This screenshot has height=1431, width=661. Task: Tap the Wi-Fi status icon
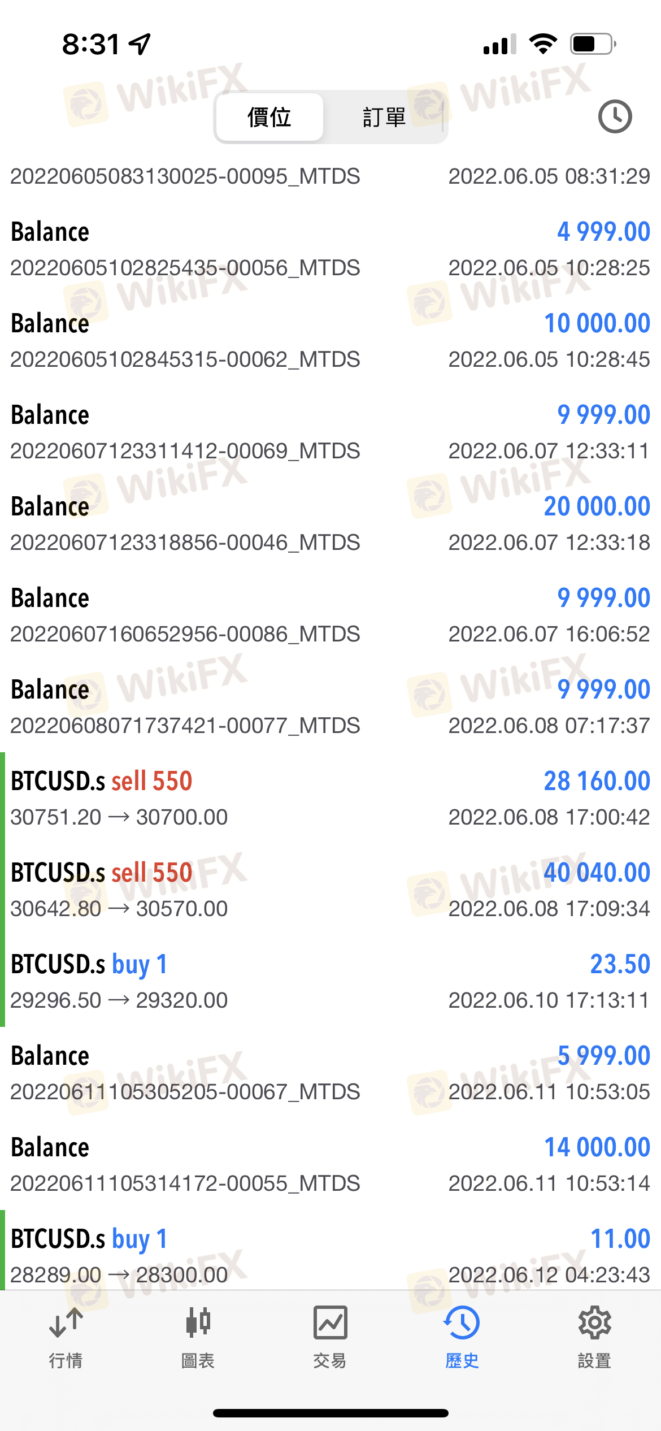coord(543,44)
